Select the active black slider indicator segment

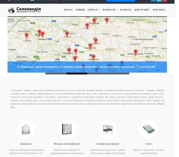coord(77,74)
